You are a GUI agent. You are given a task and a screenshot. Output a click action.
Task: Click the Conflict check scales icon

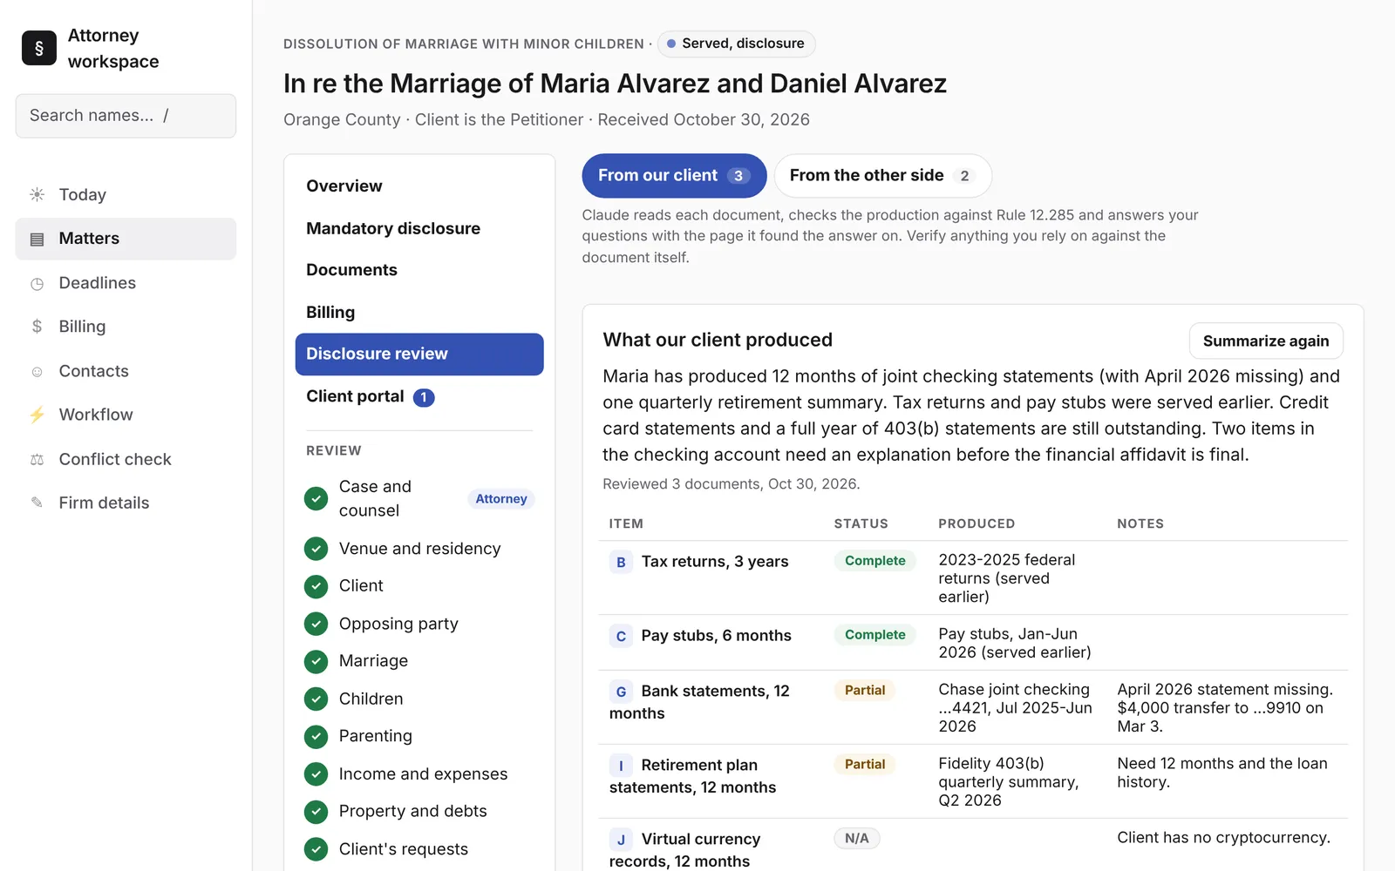[x=37, y=459]
